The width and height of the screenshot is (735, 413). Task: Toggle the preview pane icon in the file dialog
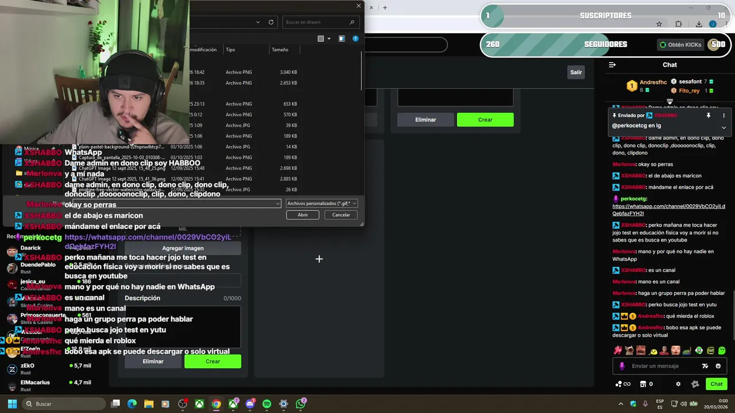click(x=342, y=38)
